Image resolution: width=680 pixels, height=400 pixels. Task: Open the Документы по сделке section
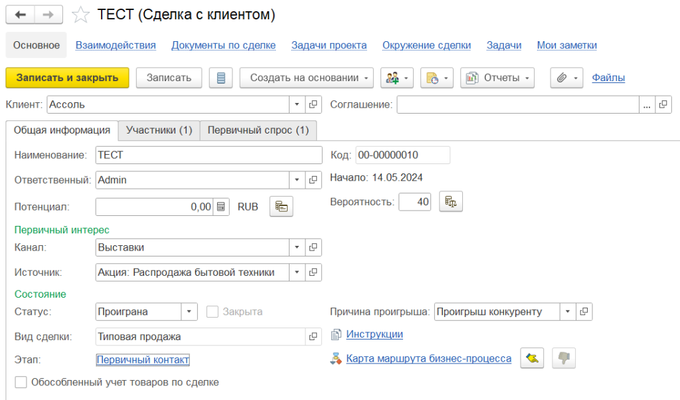[223, 45]
